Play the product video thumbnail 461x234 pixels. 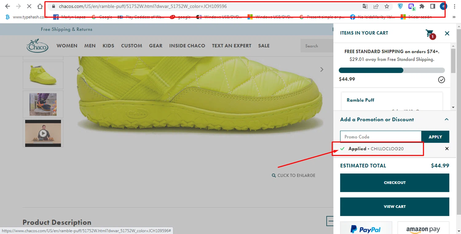tap(43, 133)
